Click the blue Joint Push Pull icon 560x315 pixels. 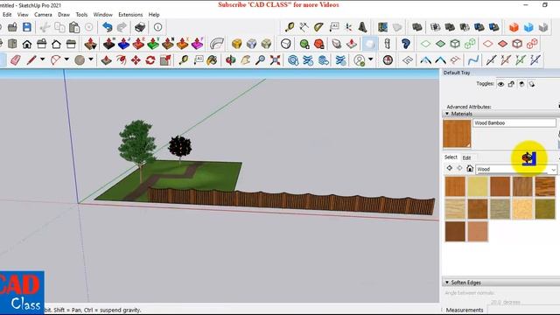click(x=123, y=44)
